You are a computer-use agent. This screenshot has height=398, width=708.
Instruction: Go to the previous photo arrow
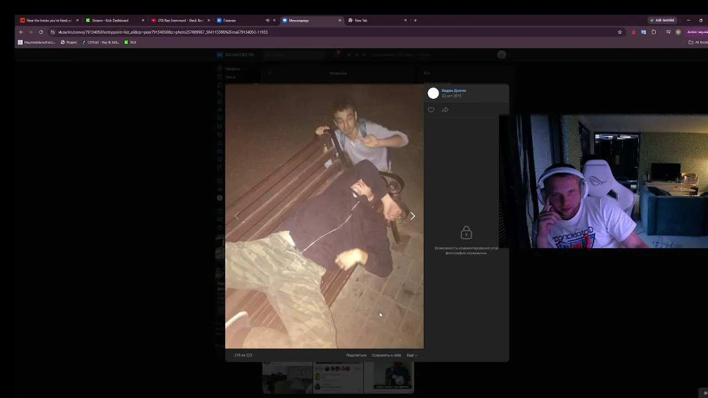tap(237, 216)
